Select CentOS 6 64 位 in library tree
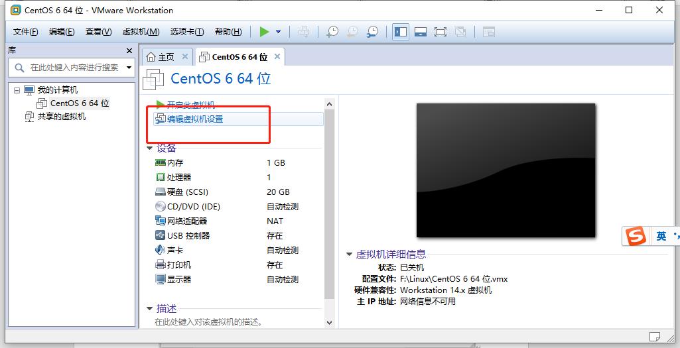 (x=80, y=103)
